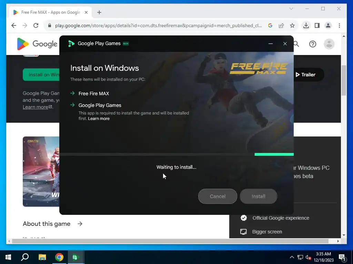This screenshot has height=264, width=353.
Task: Open Windows Start menu
Action: click(x=8, y=257)
